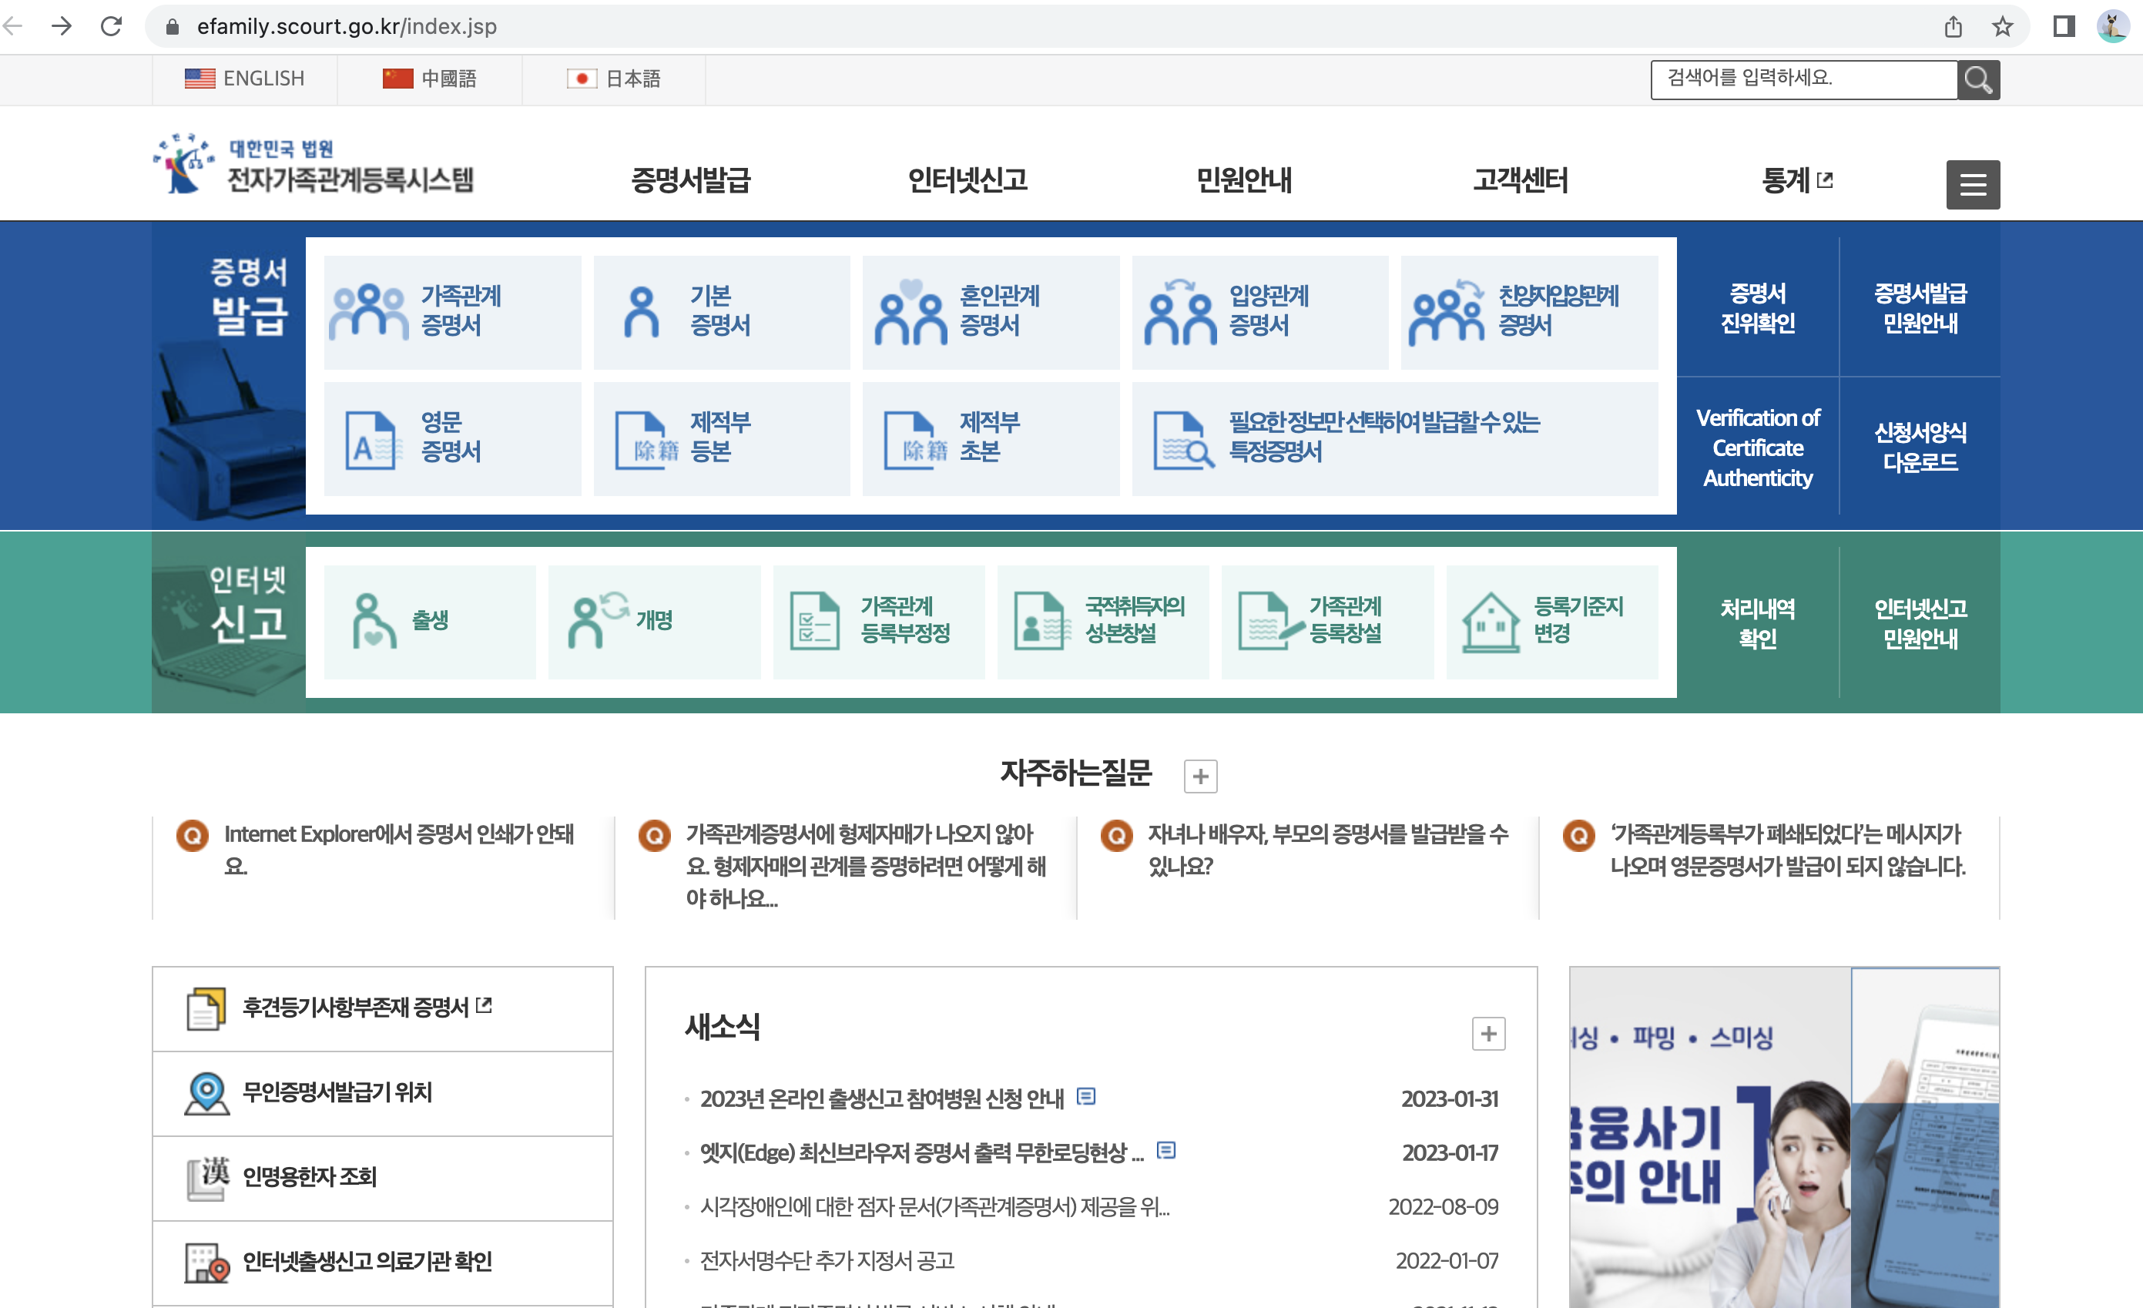
Task: Open the hamburger menu icon
Action: tap(1972, 184)
